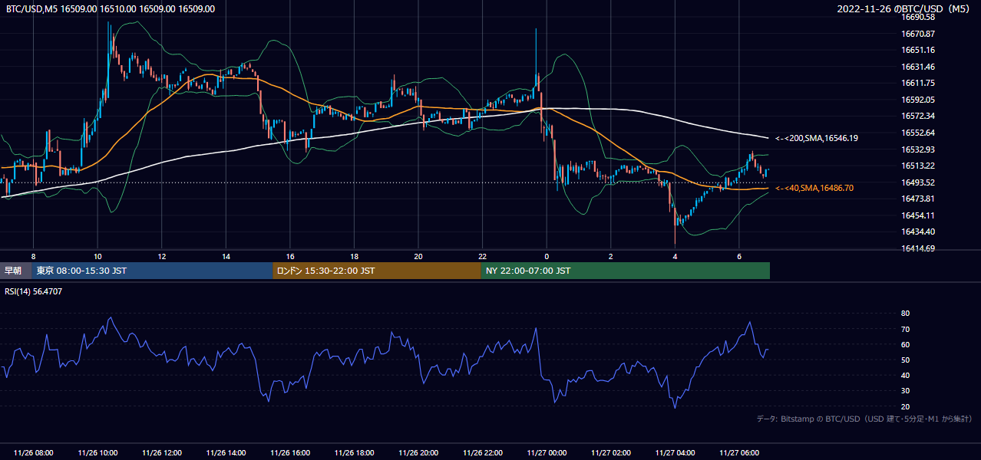Click time axis label 11/27 04:00

point(675,453)
